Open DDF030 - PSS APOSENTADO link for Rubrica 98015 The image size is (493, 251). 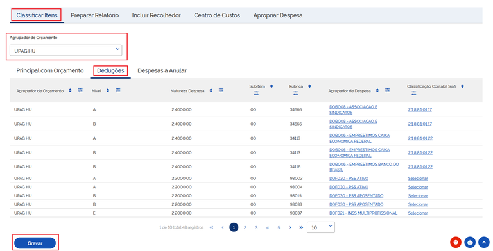pyautogui.click(x=356, y=195)
